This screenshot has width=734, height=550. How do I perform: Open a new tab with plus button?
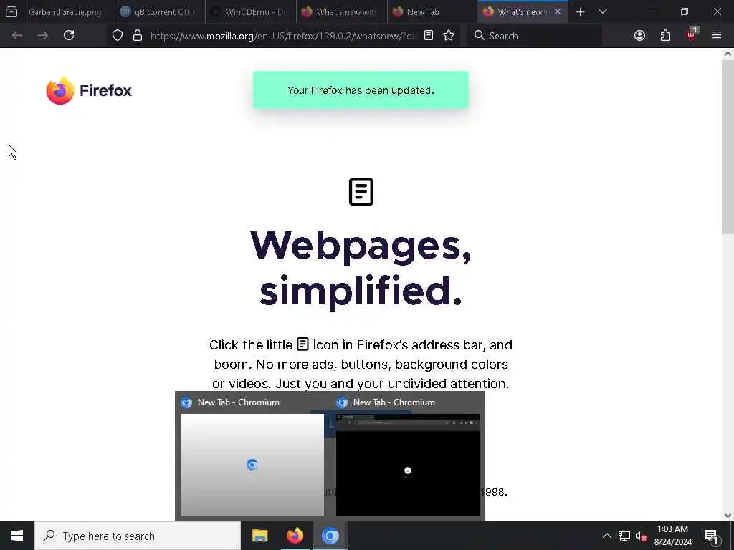(x=580, y=11)
